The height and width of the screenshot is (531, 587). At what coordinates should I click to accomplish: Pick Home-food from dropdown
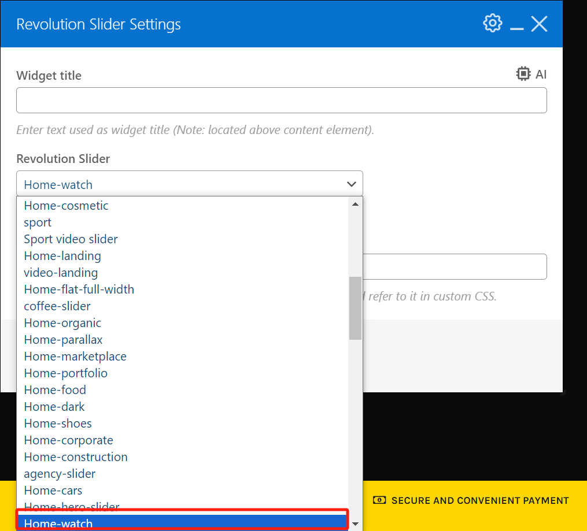[x=55, y=390]
